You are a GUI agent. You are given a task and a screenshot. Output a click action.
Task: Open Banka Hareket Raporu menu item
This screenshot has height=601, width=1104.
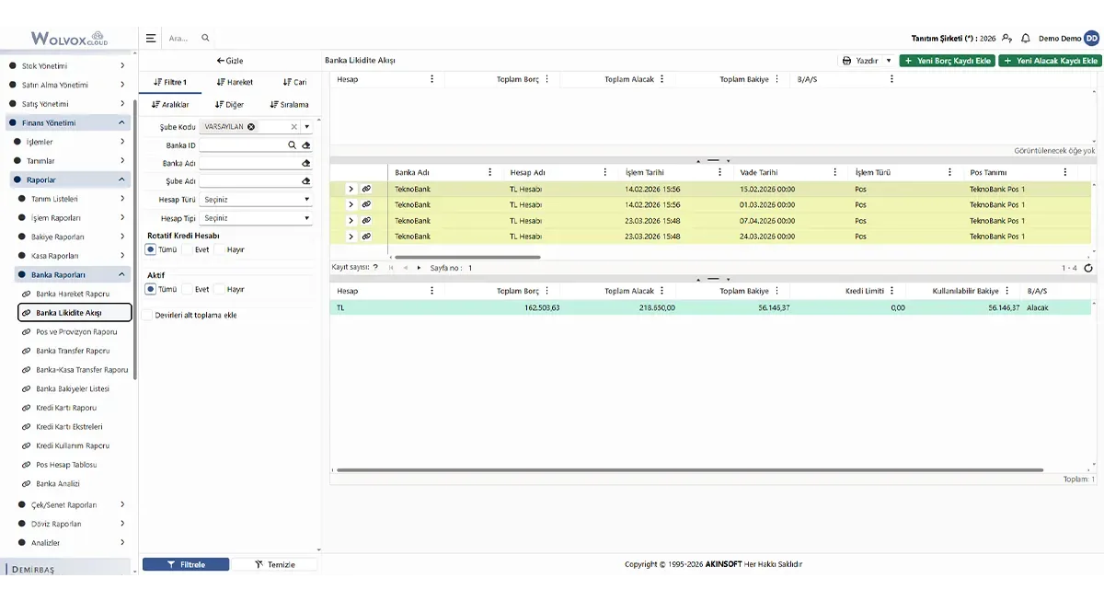(x=73, y=294)
